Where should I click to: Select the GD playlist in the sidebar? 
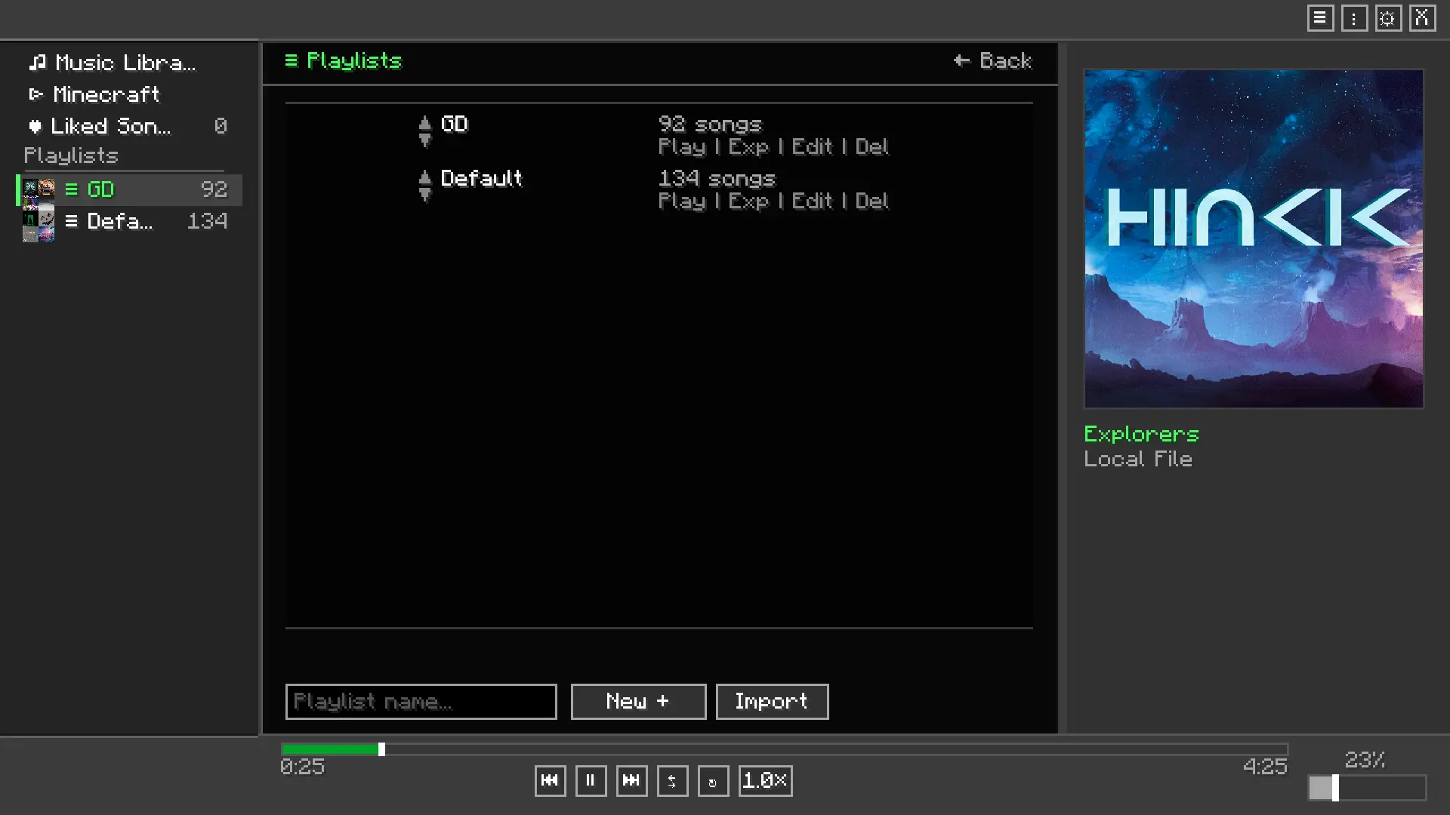coord(129,189)
